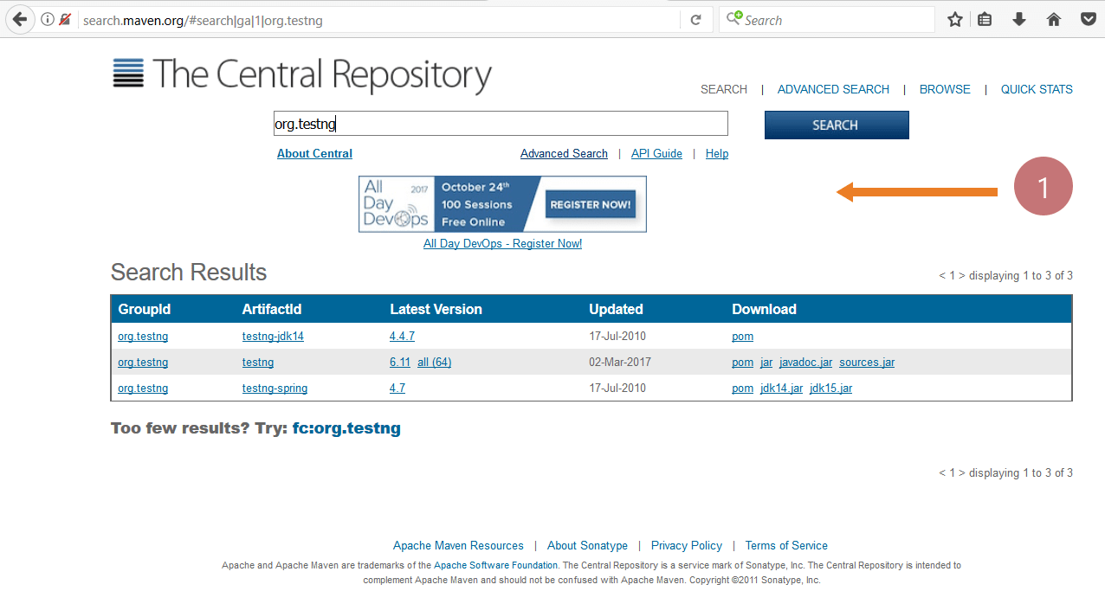Click REGISTER NOW on the DevOps banner
This screenshot has width=1105, height=591.
pos(590,204)
